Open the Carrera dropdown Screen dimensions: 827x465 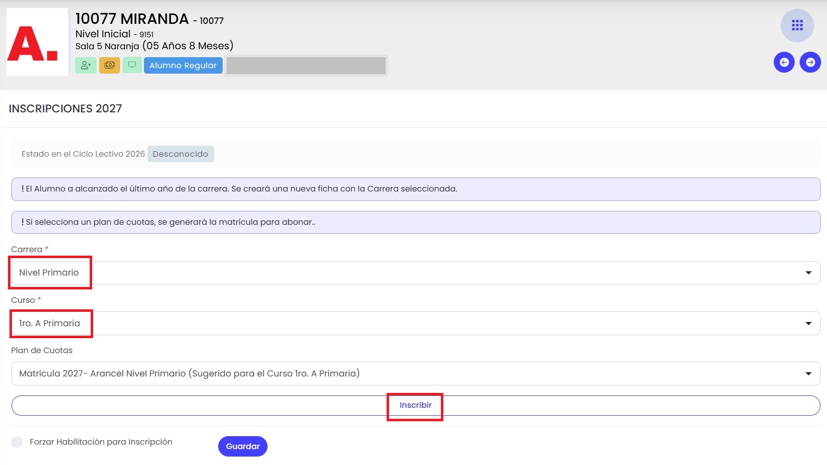(x=415, y=273)
